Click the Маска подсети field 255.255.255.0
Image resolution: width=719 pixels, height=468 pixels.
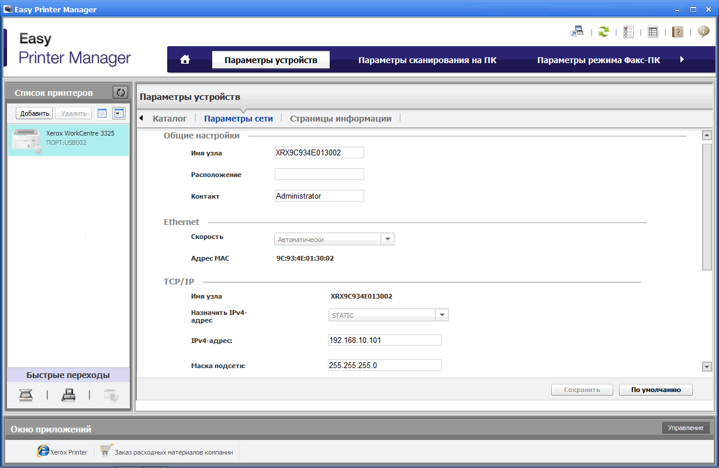pos(385,365)
